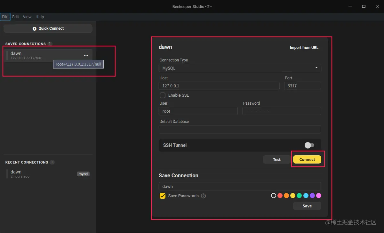The width and height of the screenshot is (384, 233).
Task: Maximize the Beekeeper Studio window
Action: (364, 6)
